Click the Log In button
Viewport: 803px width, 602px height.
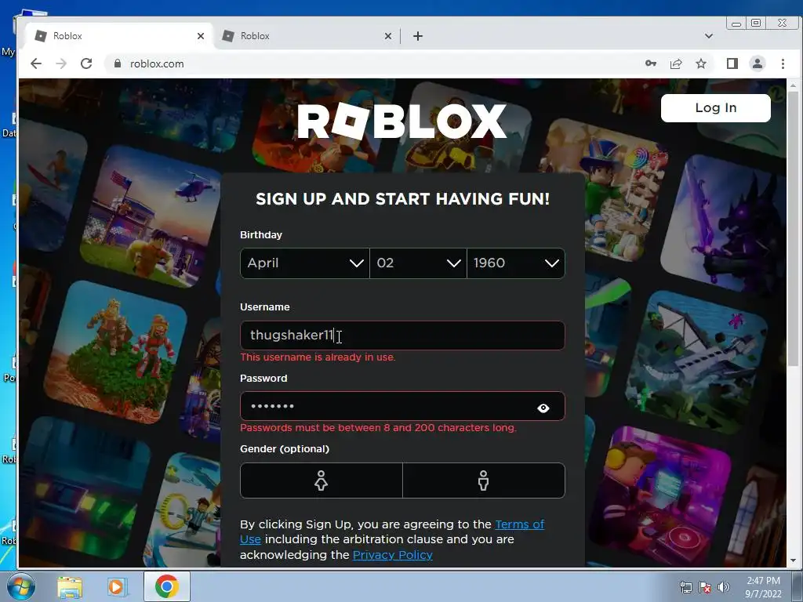coord(715,108)
